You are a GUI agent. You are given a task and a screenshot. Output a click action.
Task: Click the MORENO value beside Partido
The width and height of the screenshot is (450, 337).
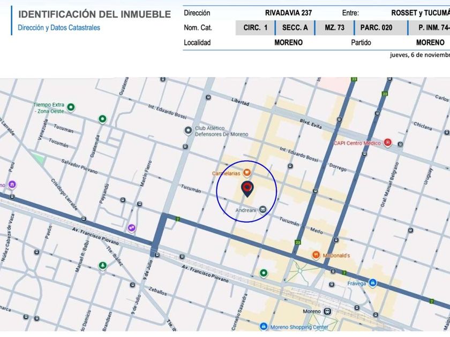(x=430, y=42)
